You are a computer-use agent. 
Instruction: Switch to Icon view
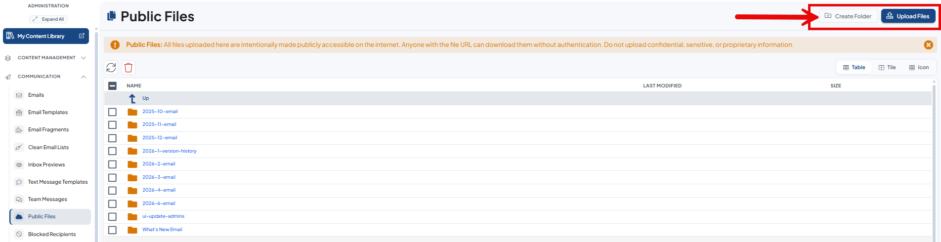[919, 68]
